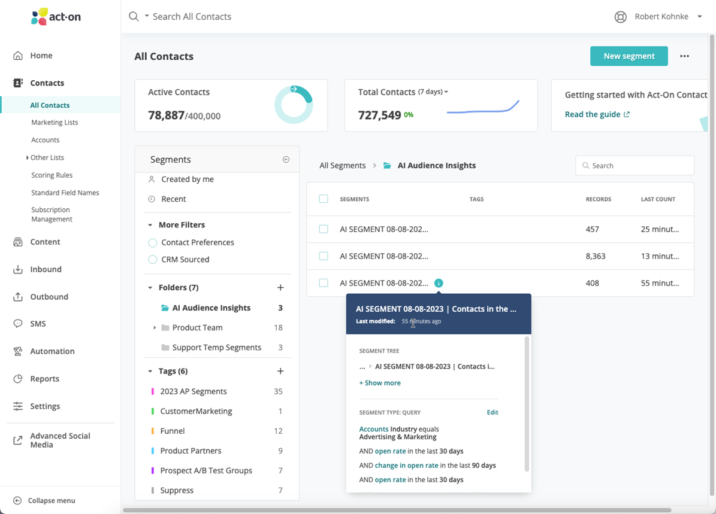Expand segment tree with Show more

tap(380, 383)
